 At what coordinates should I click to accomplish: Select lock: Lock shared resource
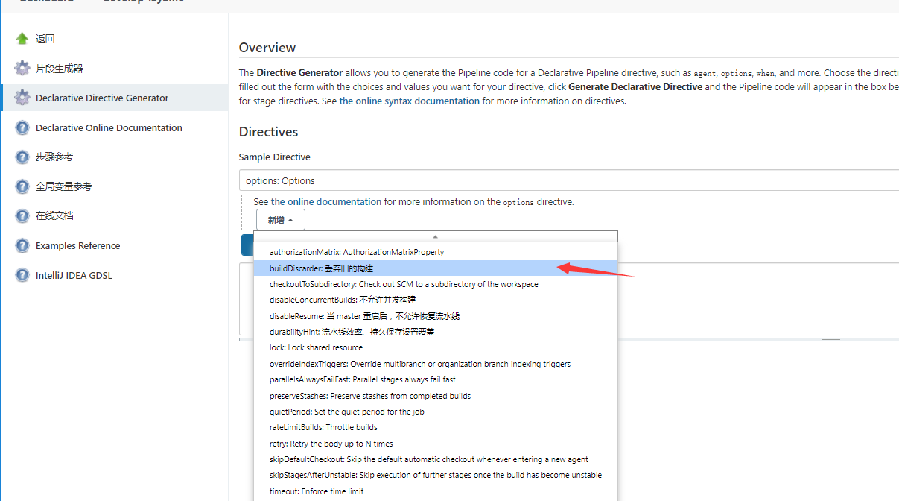tap(436, 347)
